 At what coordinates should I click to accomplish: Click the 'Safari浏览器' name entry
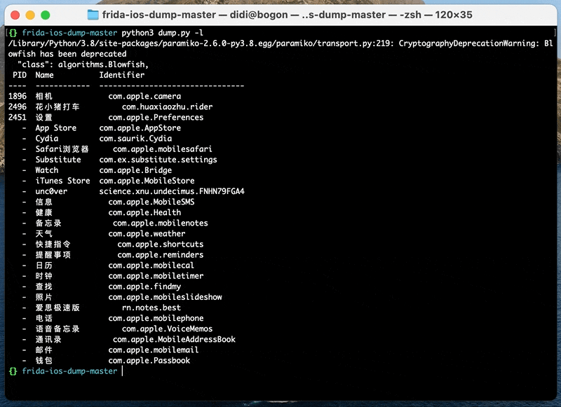[x=62, y=149]
